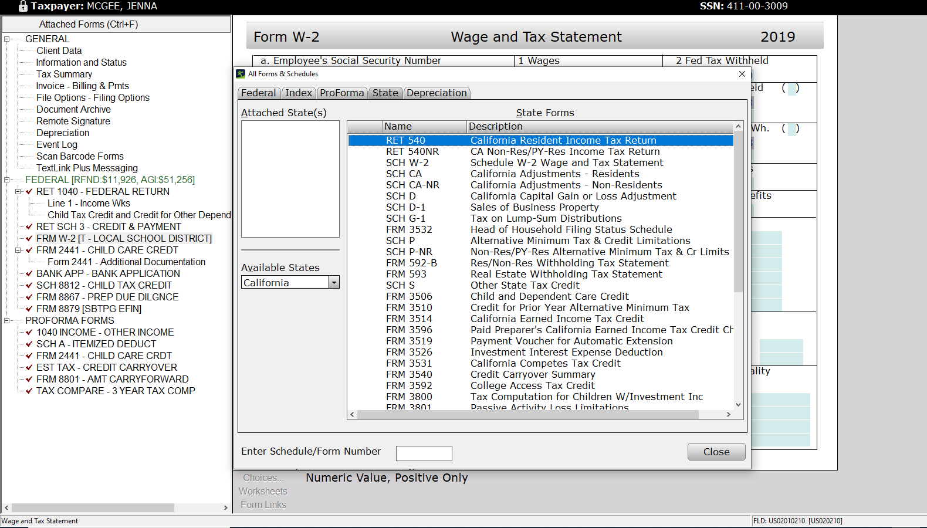Switch to the Depreciation tab
This screenshot has height=528, width=927.
tap(437, 93)
